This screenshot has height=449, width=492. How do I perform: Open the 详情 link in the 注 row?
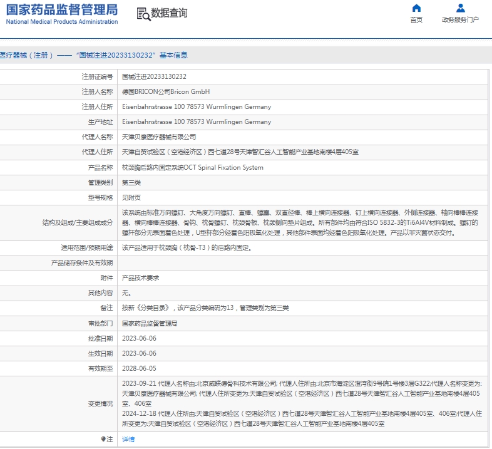[x=128, y=439]
